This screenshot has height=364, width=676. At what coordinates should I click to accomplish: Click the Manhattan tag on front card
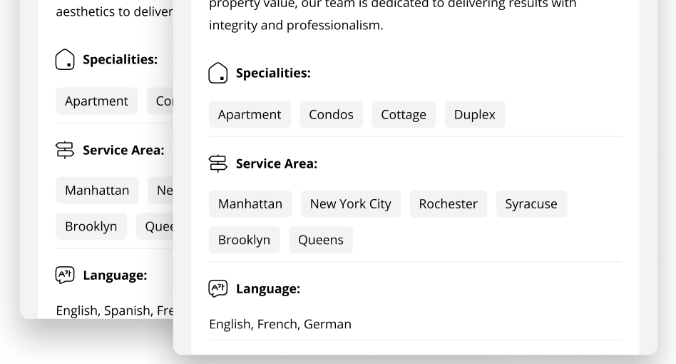250,203
